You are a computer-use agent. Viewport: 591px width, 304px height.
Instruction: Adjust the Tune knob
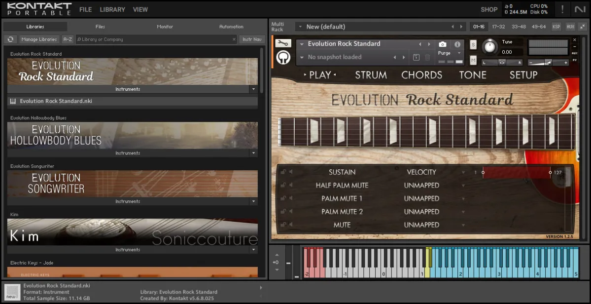[x=489, y=47]
